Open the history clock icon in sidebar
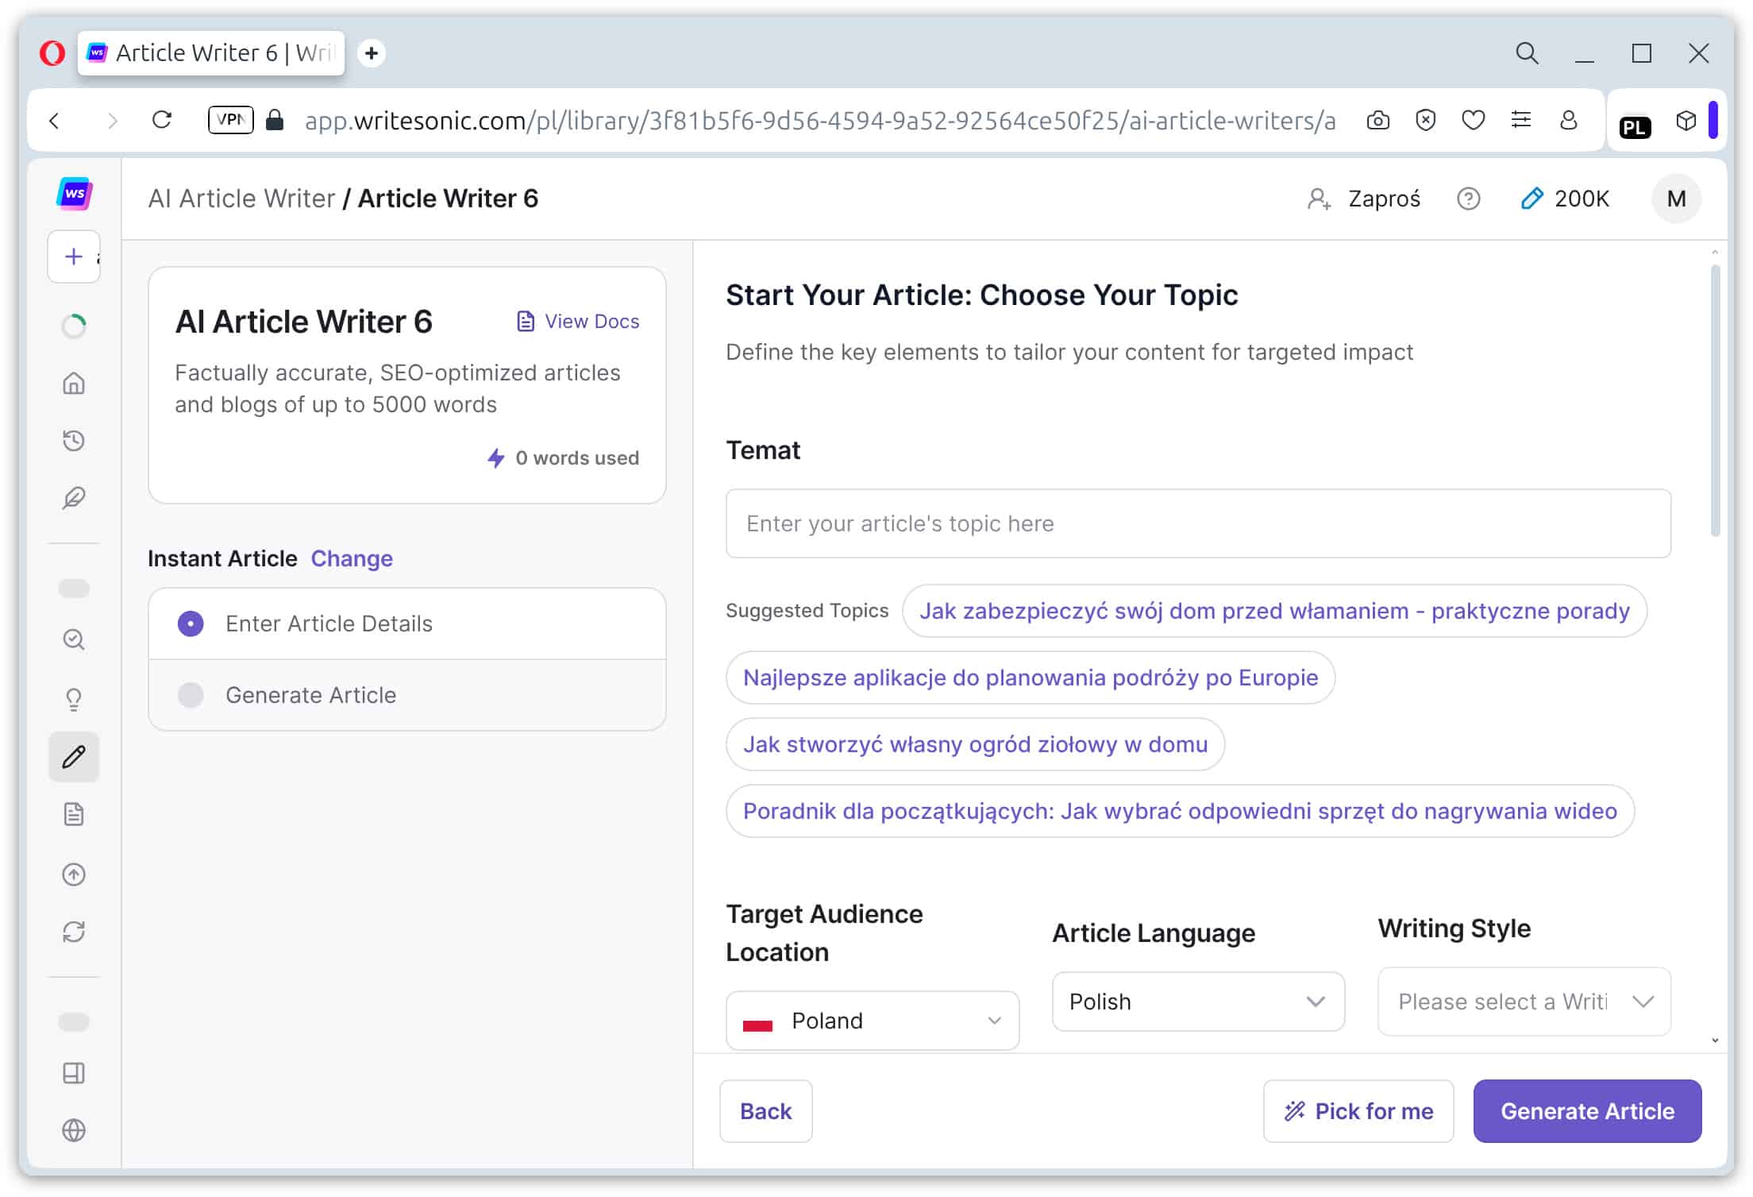 click(x=74, y=441)
